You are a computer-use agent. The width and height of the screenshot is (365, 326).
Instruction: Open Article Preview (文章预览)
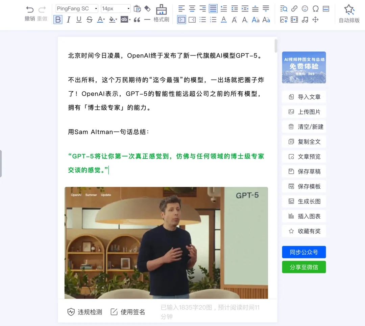(304, 157)
